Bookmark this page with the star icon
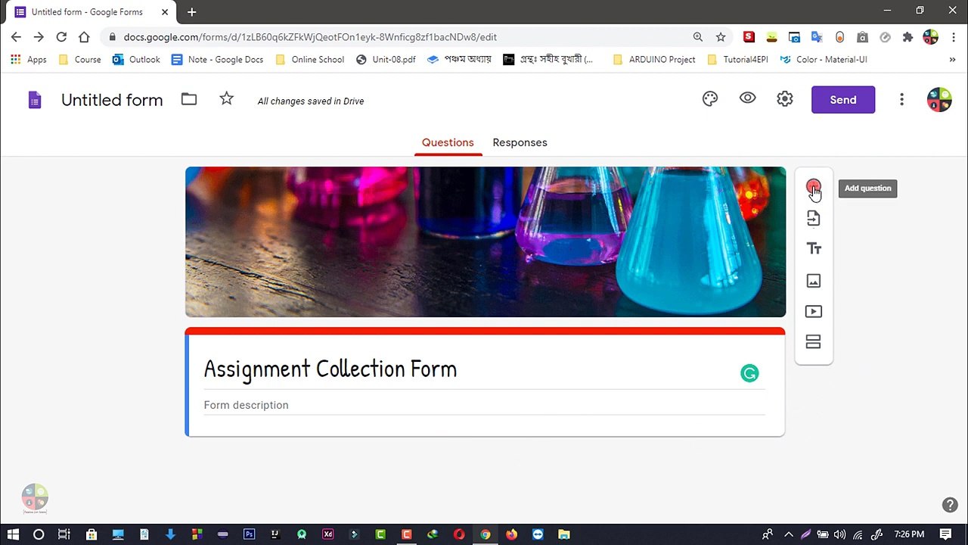Viewport: 968px width, 545px height. 721,36
